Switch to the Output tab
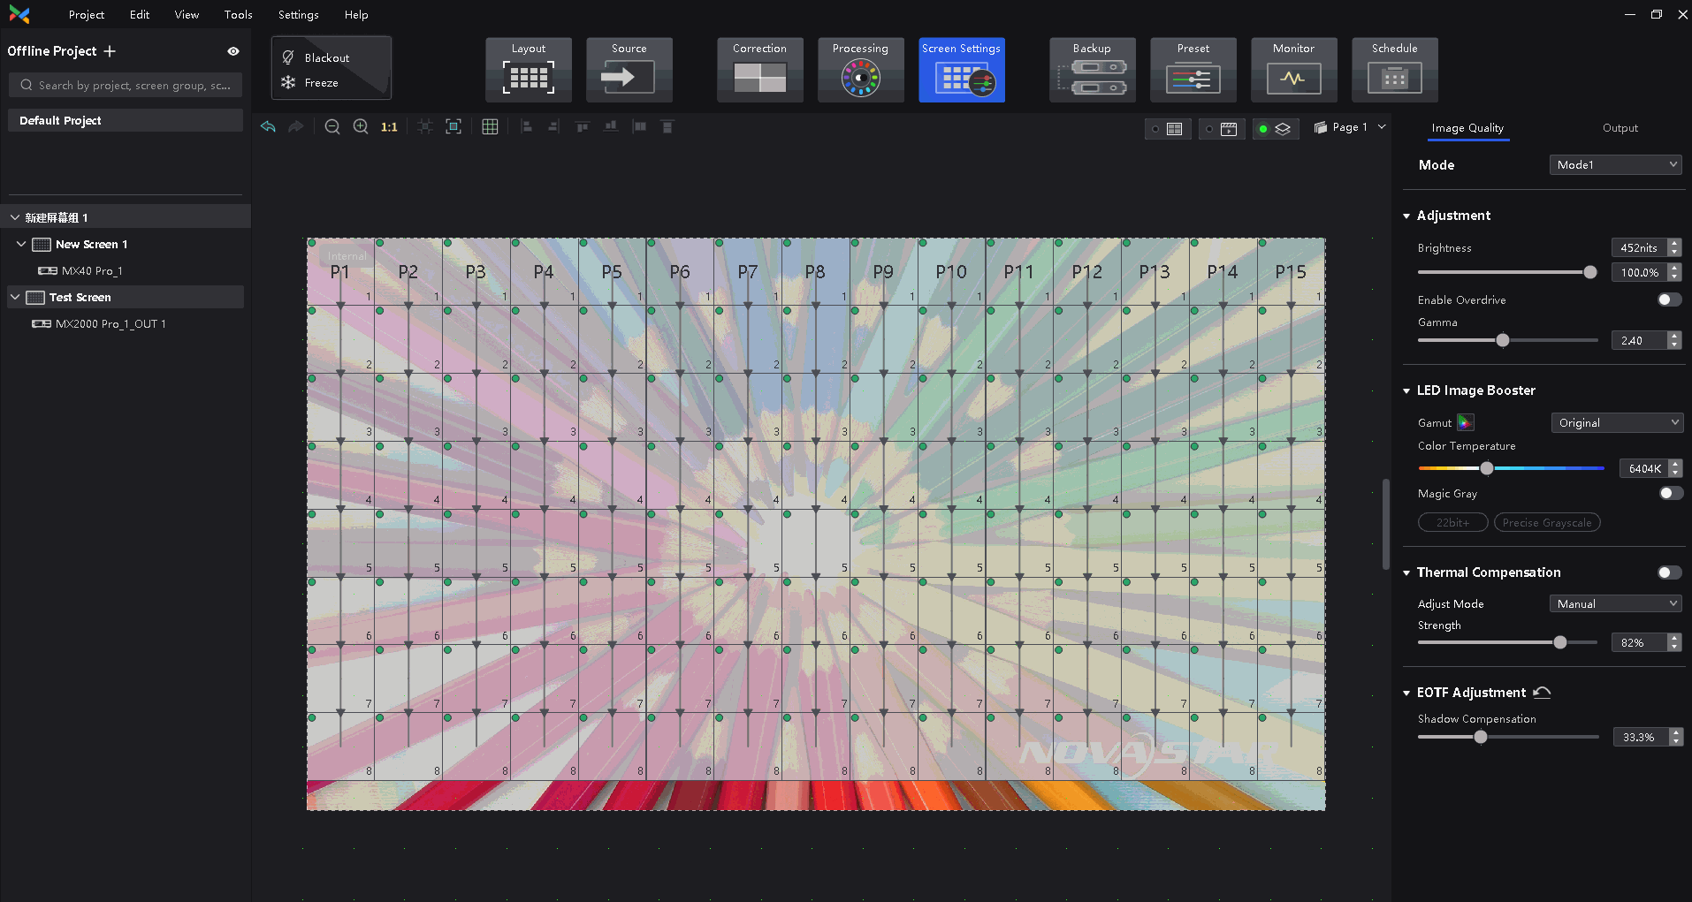Image resolution: width=1692 pixels, height=902 pixels. click(1620, 128)
